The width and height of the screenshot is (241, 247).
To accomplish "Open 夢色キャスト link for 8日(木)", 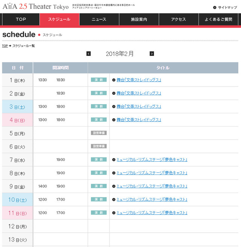I will point(152,173).
